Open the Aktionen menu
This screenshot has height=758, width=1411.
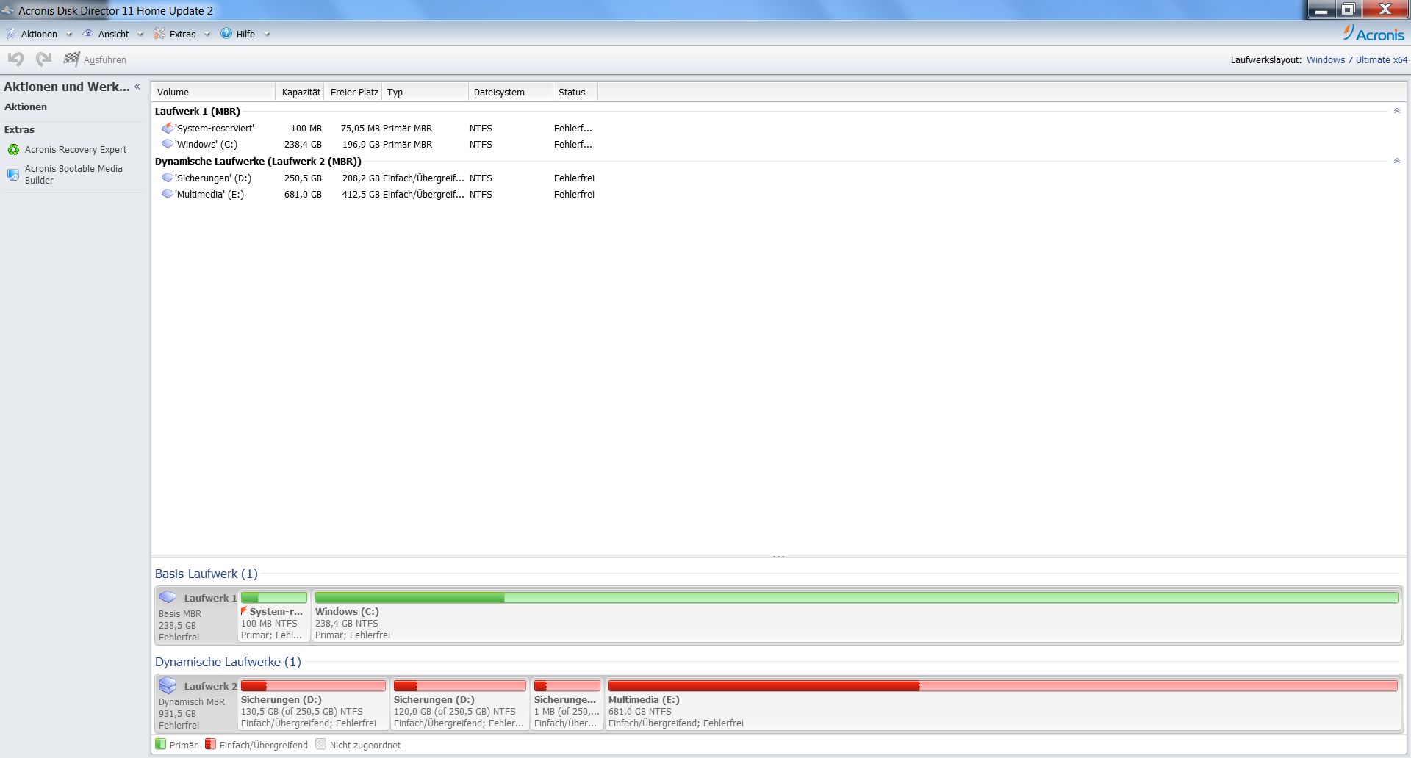(x=39, y=35)
